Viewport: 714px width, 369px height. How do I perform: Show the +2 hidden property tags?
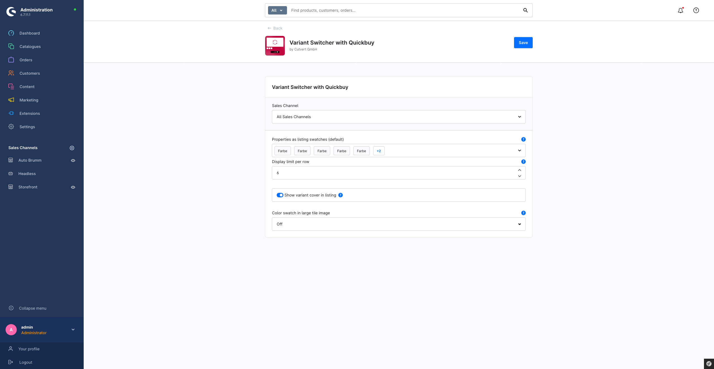[379, 151]
